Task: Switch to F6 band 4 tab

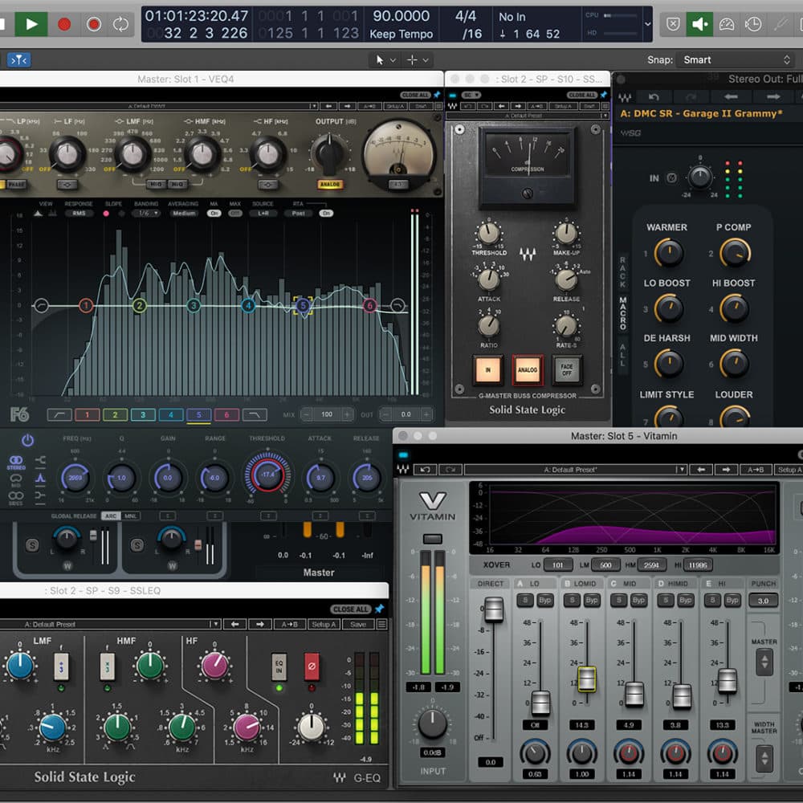Action: tap(170, 415)
